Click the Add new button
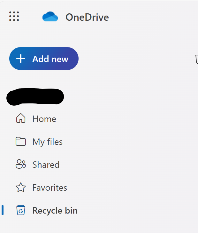198x233 pixels. (x=44, y=59)
